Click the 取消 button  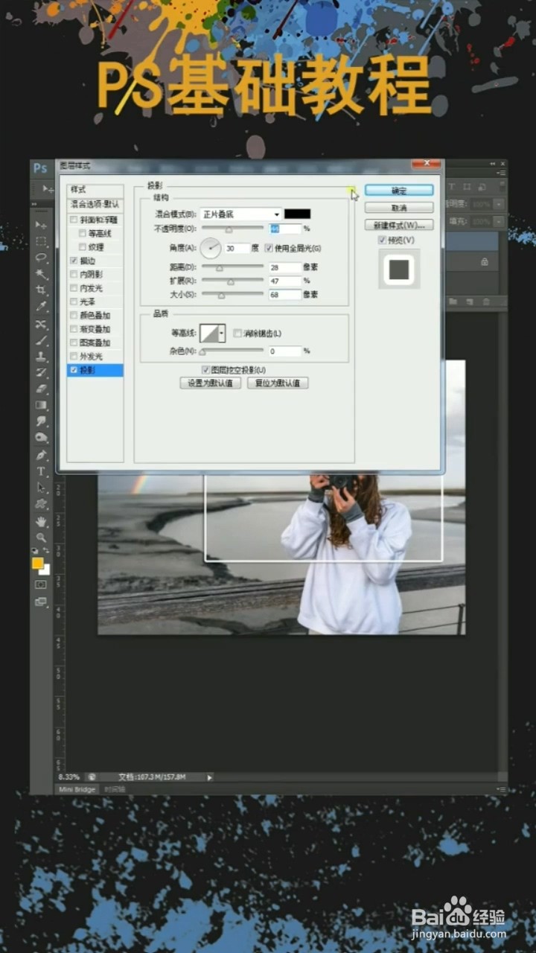[399, 208]
